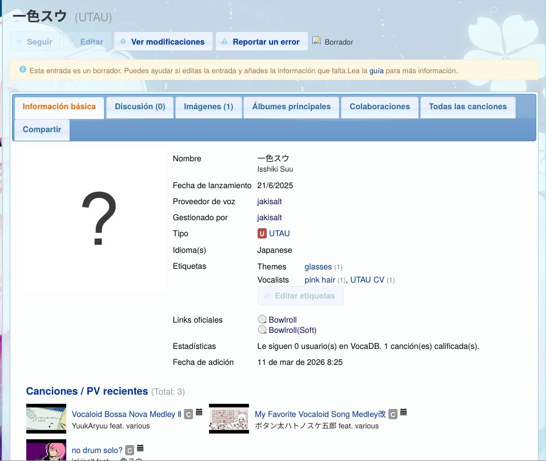
Task: Open jakisalt link beside Proveedor de voz
Action: [270, 201]
